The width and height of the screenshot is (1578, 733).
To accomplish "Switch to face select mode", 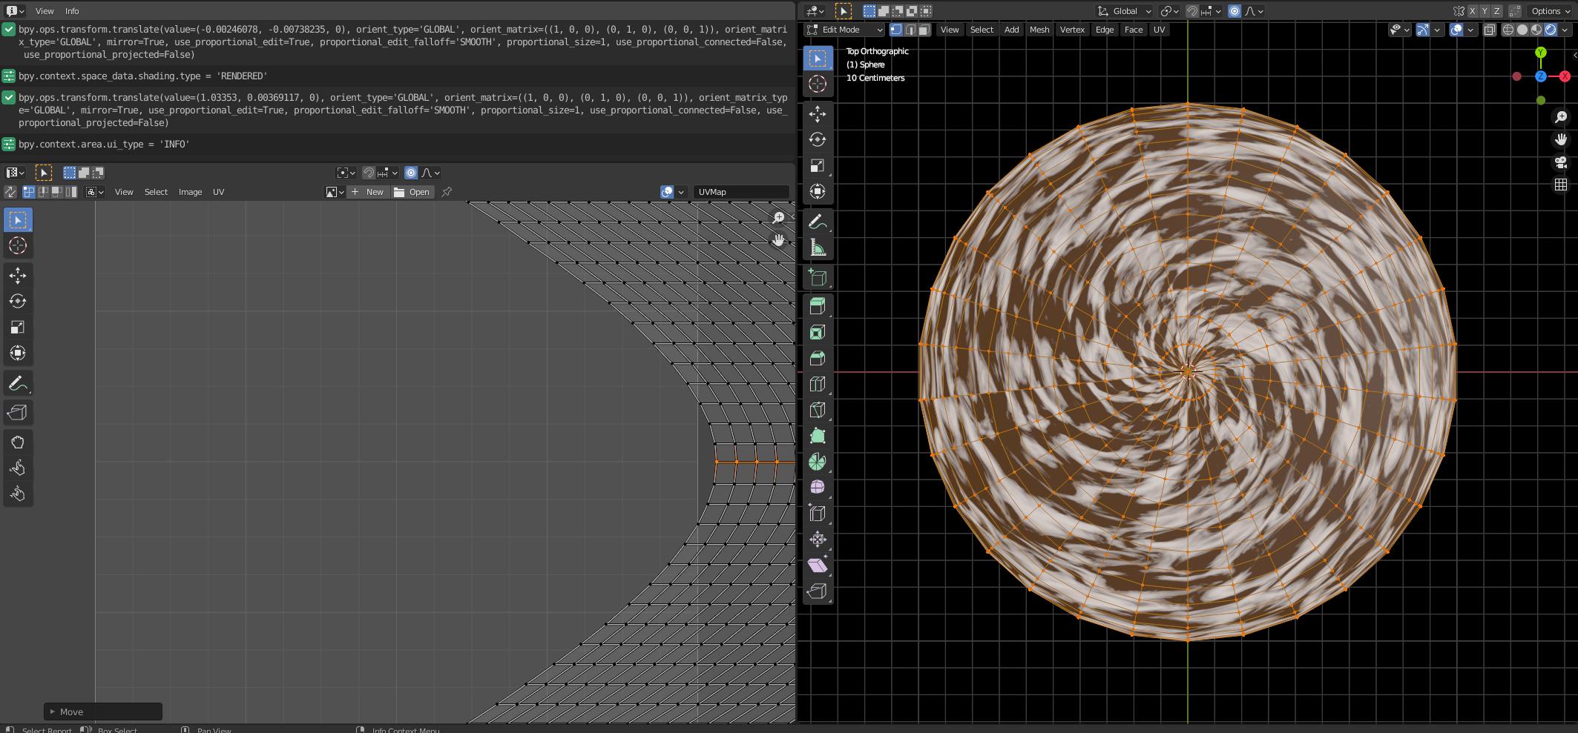I will [x=924, y=30].
